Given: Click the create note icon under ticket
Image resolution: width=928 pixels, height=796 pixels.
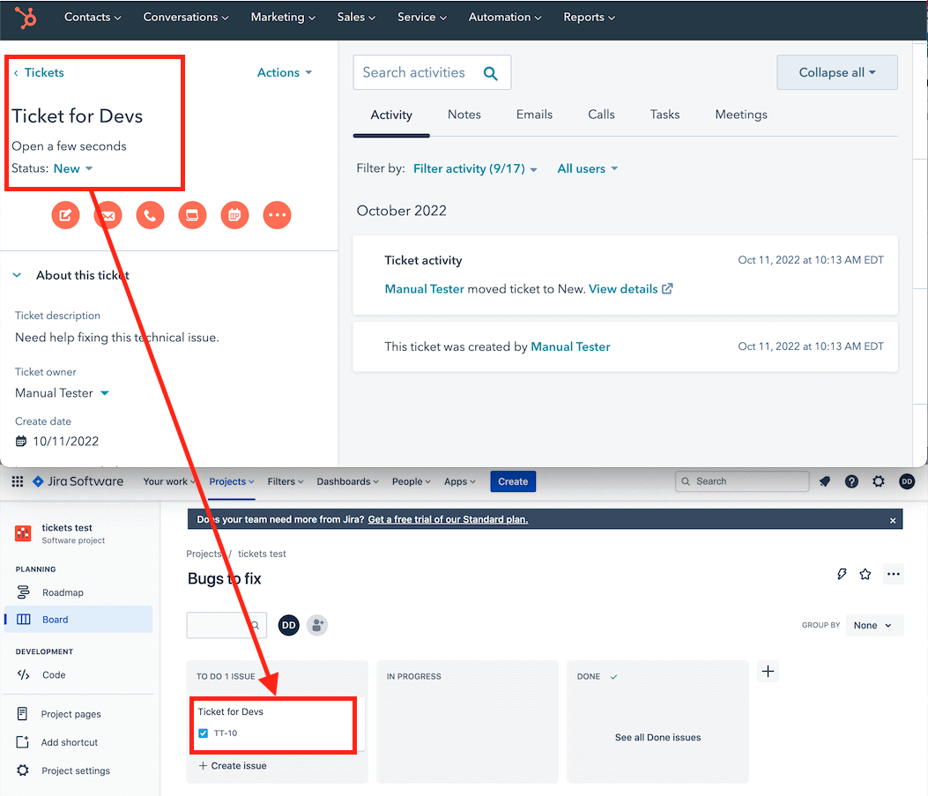Looking at the screenshot, I should coord(65,215).
